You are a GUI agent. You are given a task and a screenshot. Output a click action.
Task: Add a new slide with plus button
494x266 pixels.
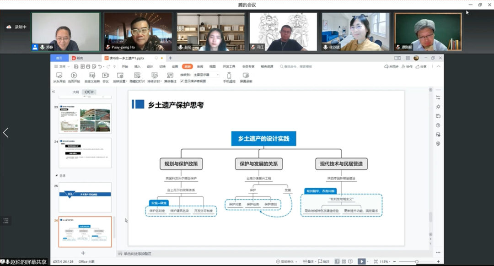pyautogui.click(x=83, y=253)
